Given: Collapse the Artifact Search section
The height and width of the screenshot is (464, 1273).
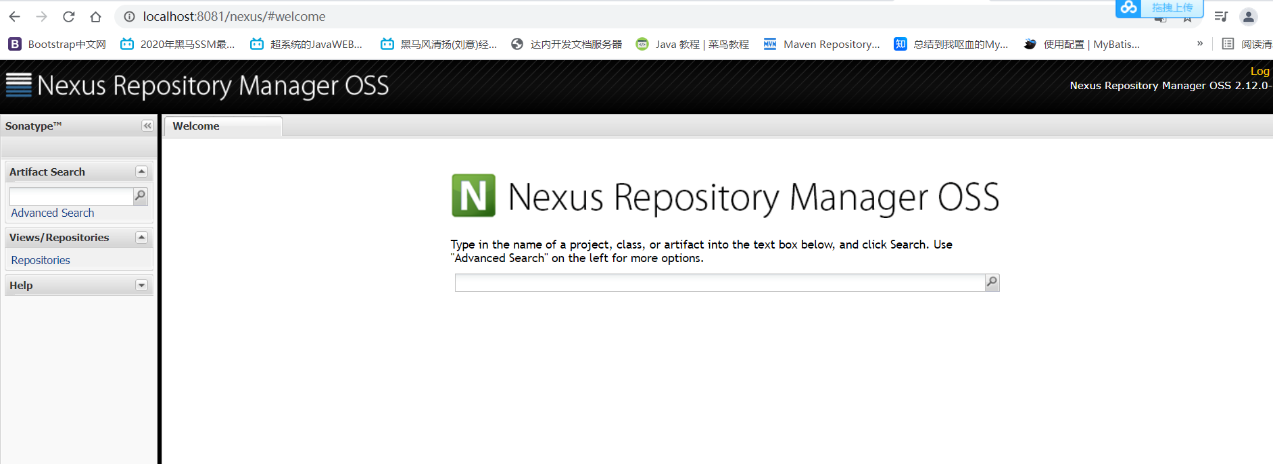Looking at the screenshot, I should (141, 172).
